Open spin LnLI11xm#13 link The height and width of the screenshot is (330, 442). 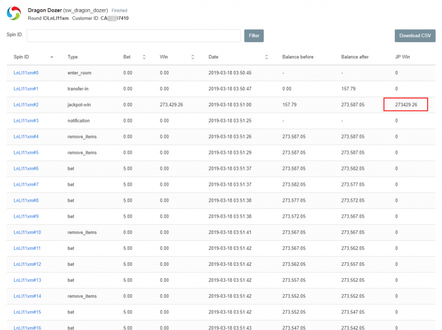[x=27, y=280]
